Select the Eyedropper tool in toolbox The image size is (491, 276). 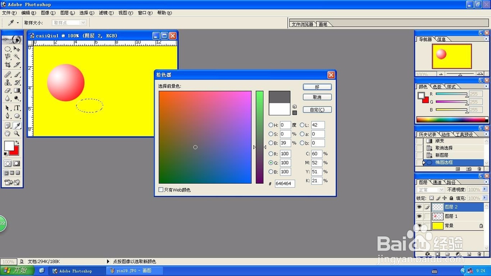pyautogui.click(x=17, y=126)
